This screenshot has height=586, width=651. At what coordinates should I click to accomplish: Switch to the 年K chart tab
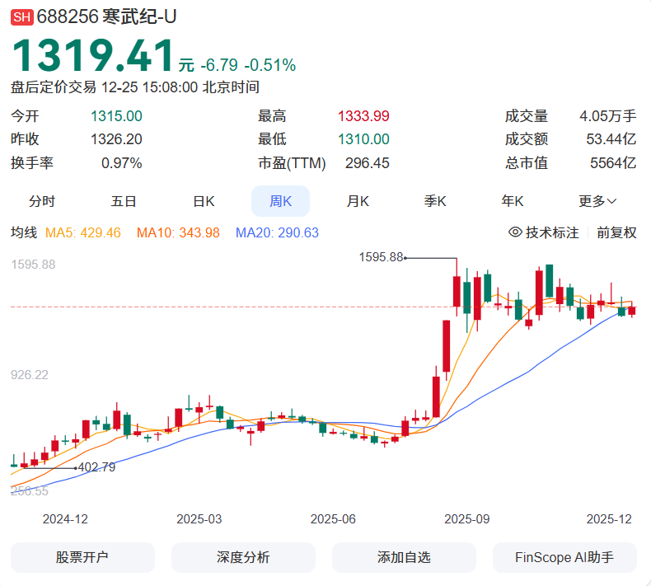(x=513, y=201)
